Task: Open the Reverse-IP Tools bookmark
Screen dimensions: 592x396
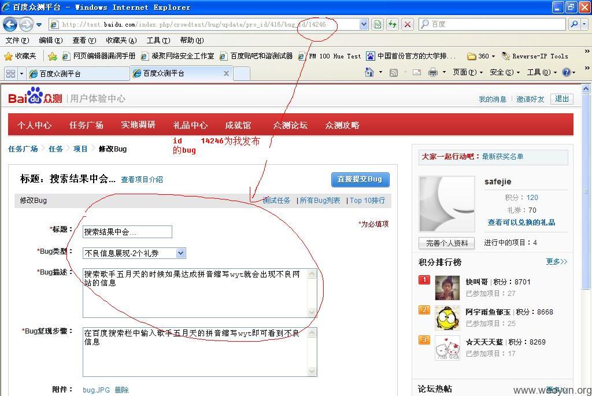Action: [535, 56]
